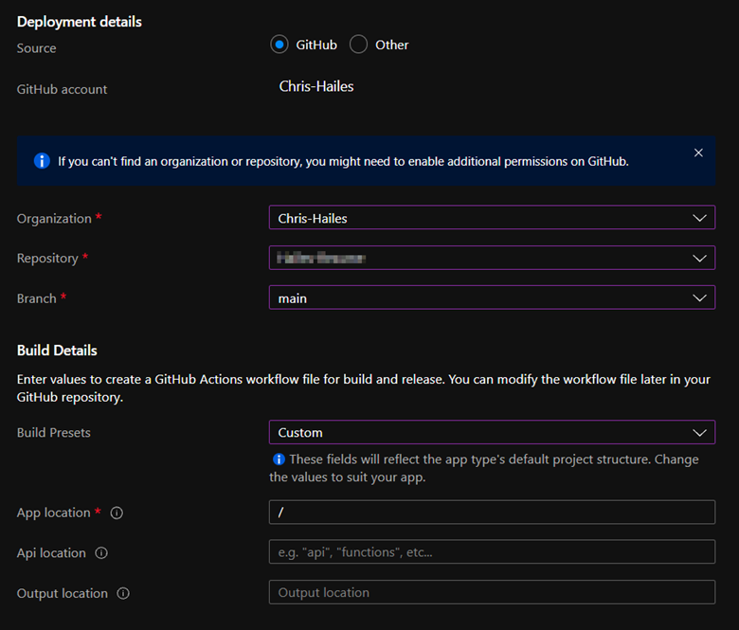The image size is (739, 630).
Task: Click the Api location info icon
Action: pos(101,553)
